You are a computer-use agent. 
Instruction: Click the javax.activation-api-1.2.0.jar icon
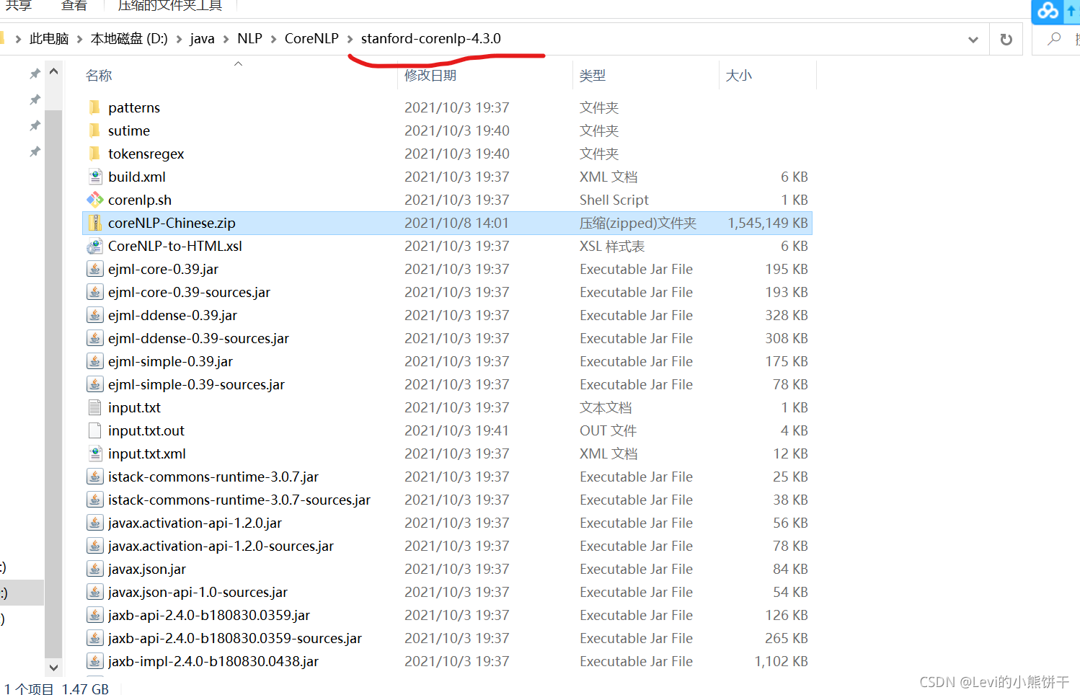tap(94, 523)
